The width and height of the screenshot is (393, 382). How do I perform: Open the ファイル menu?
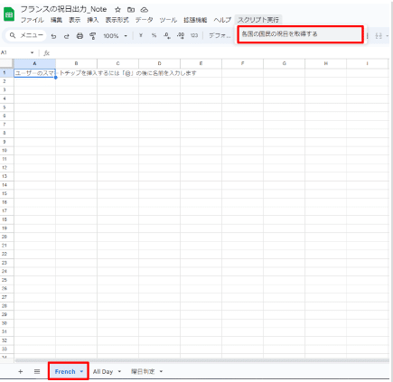[33, 20]
